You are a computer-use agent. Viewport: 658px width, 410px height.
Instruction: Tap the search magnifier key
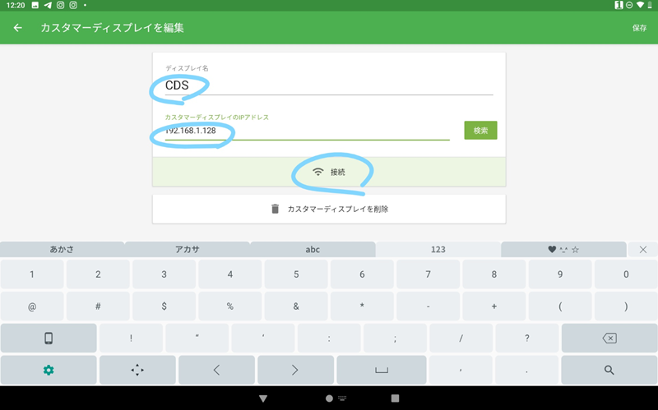coord(609,371)
